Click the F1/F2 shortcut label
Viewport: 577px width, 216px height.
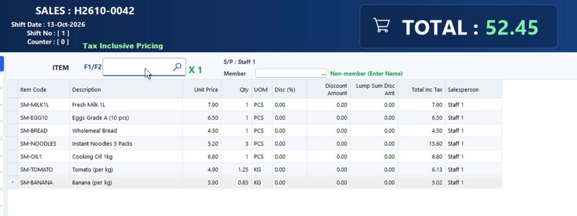coord(93,67)
